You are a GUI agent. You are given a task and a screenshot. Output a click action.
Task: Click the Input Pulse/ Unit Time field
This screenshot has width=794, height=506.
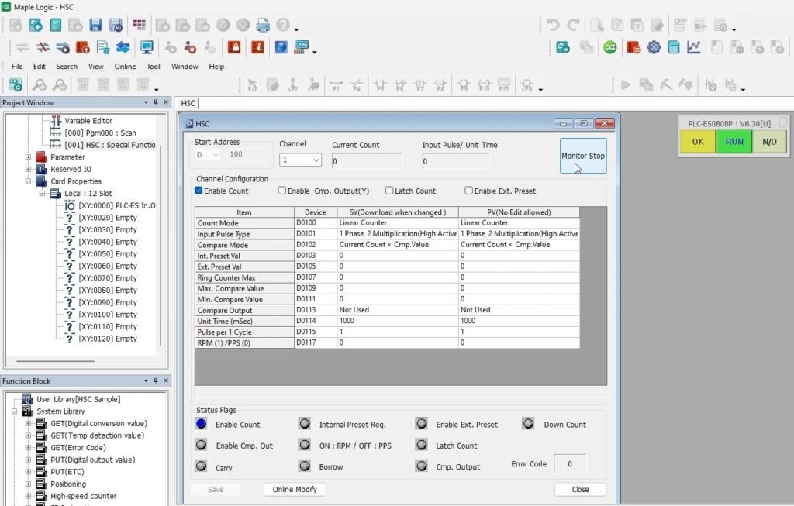click(456, 161)
